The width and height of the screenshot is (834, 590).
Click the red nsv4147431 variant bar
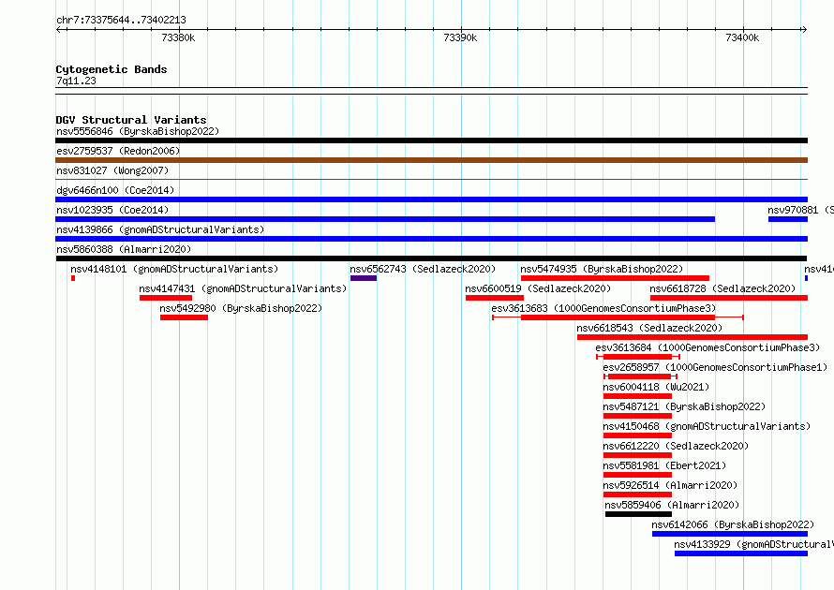click(166, 298)
